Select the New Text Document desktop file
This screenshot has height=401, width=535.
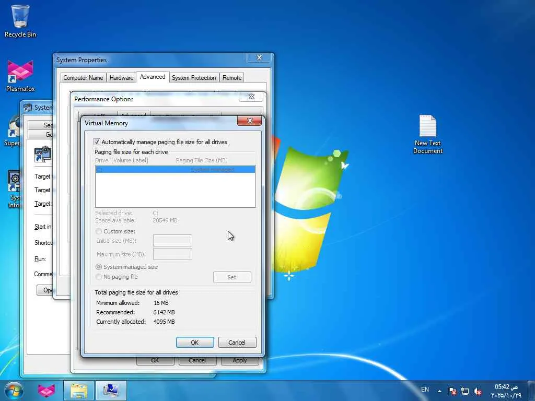427,134
